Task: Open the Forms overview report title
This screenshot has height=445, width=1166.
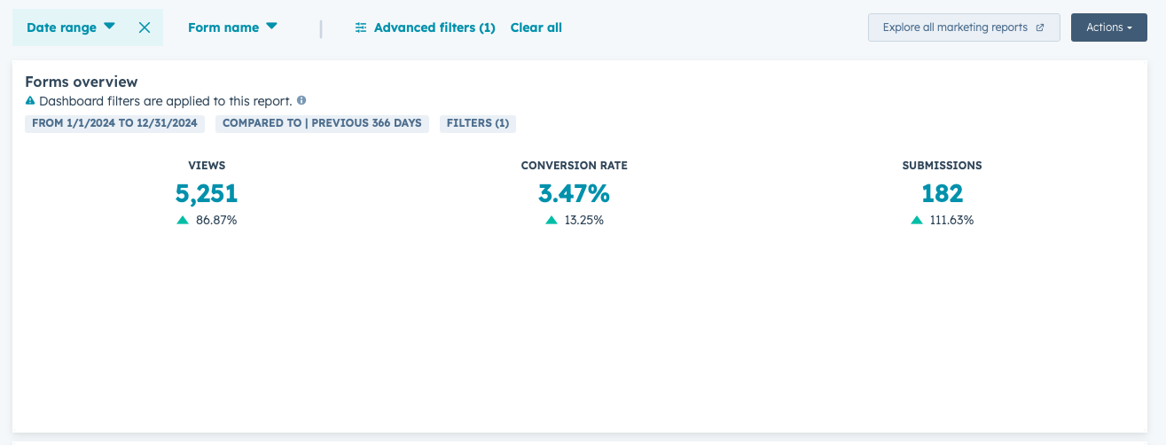Action: coord(82,82)
